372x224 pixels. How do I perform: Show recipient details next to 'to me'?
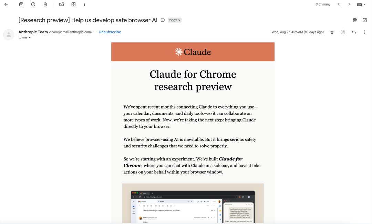30,37
